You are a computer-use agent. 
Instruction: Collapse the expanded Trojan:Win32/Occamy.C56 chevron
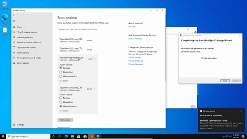[95, 89]
